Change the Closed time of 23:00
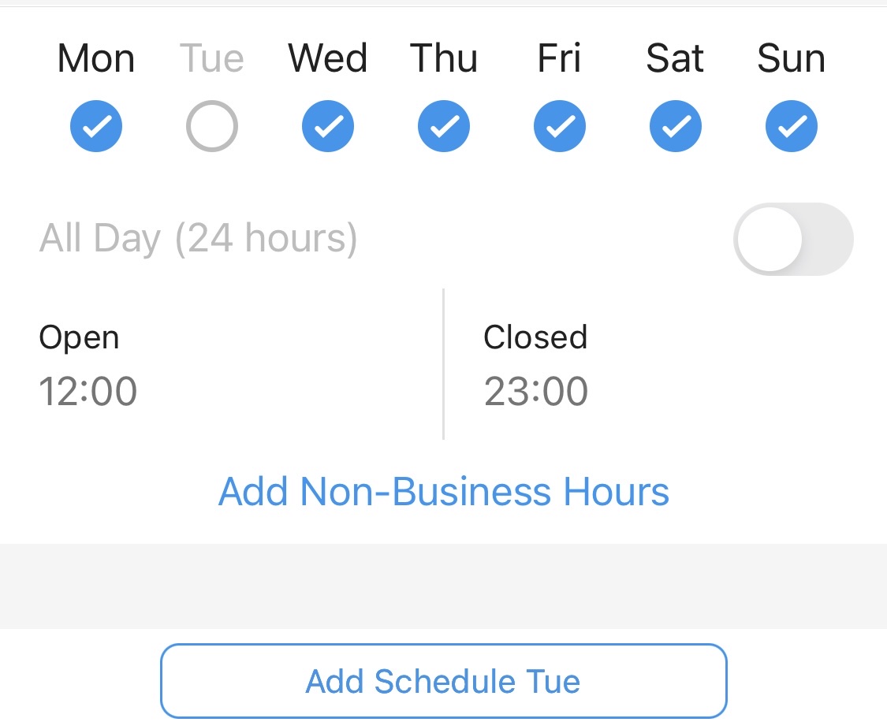 tap(535, 391)
